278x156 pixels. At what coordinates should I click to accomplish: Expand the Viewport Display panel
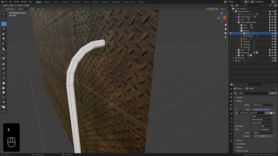242,151
